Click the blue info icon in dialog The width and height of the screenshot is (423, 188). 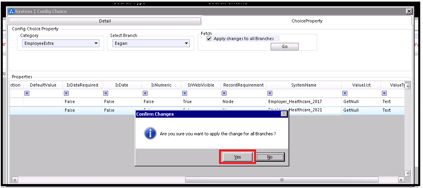[x=150, y=133]
